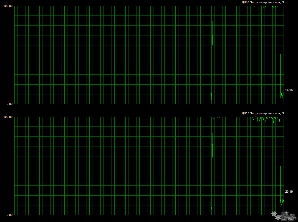Click the 23.49 current value label
298x222 pixels.
click(289, 192)
